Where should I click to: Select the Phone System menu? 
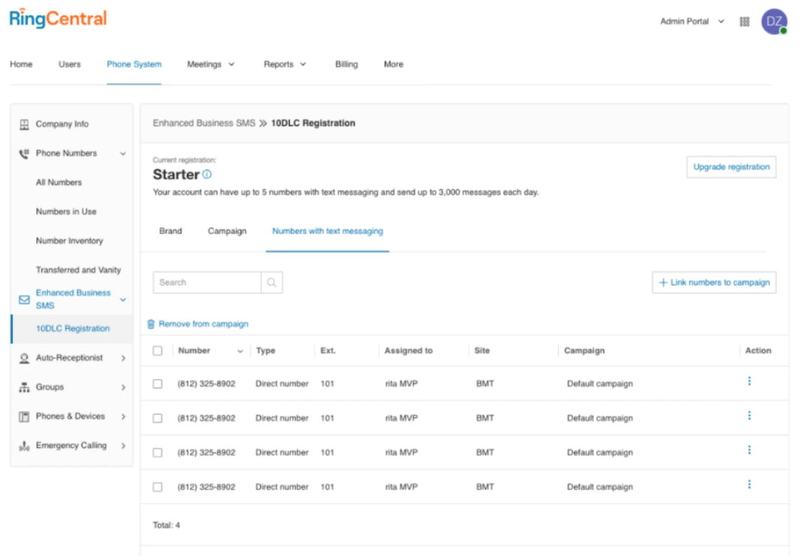coord(134,65)
